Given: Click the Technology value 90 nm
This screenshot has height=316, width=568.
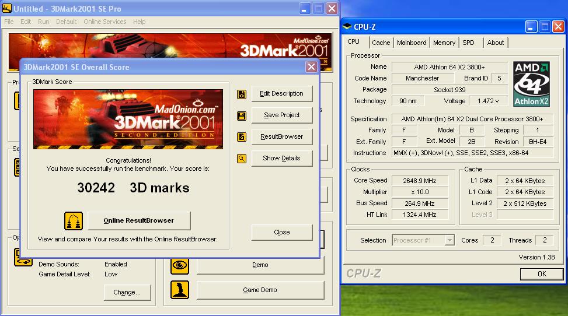Looking at the screenshot, I should pos(408,101).
